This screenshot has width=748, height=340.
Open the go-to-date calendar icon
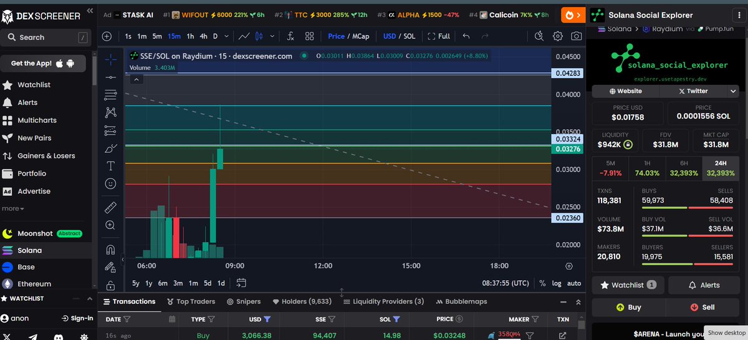(241, 283)
